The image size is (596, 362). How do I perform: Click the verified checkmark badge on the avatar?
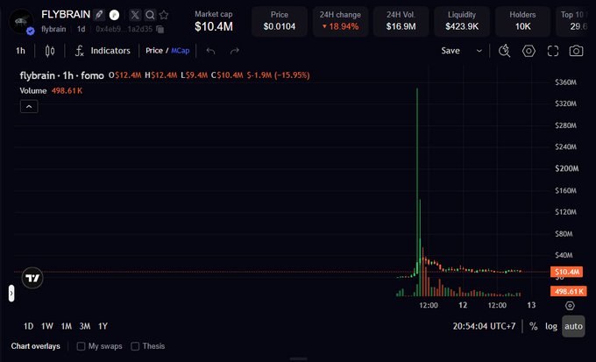pos(31,32)
